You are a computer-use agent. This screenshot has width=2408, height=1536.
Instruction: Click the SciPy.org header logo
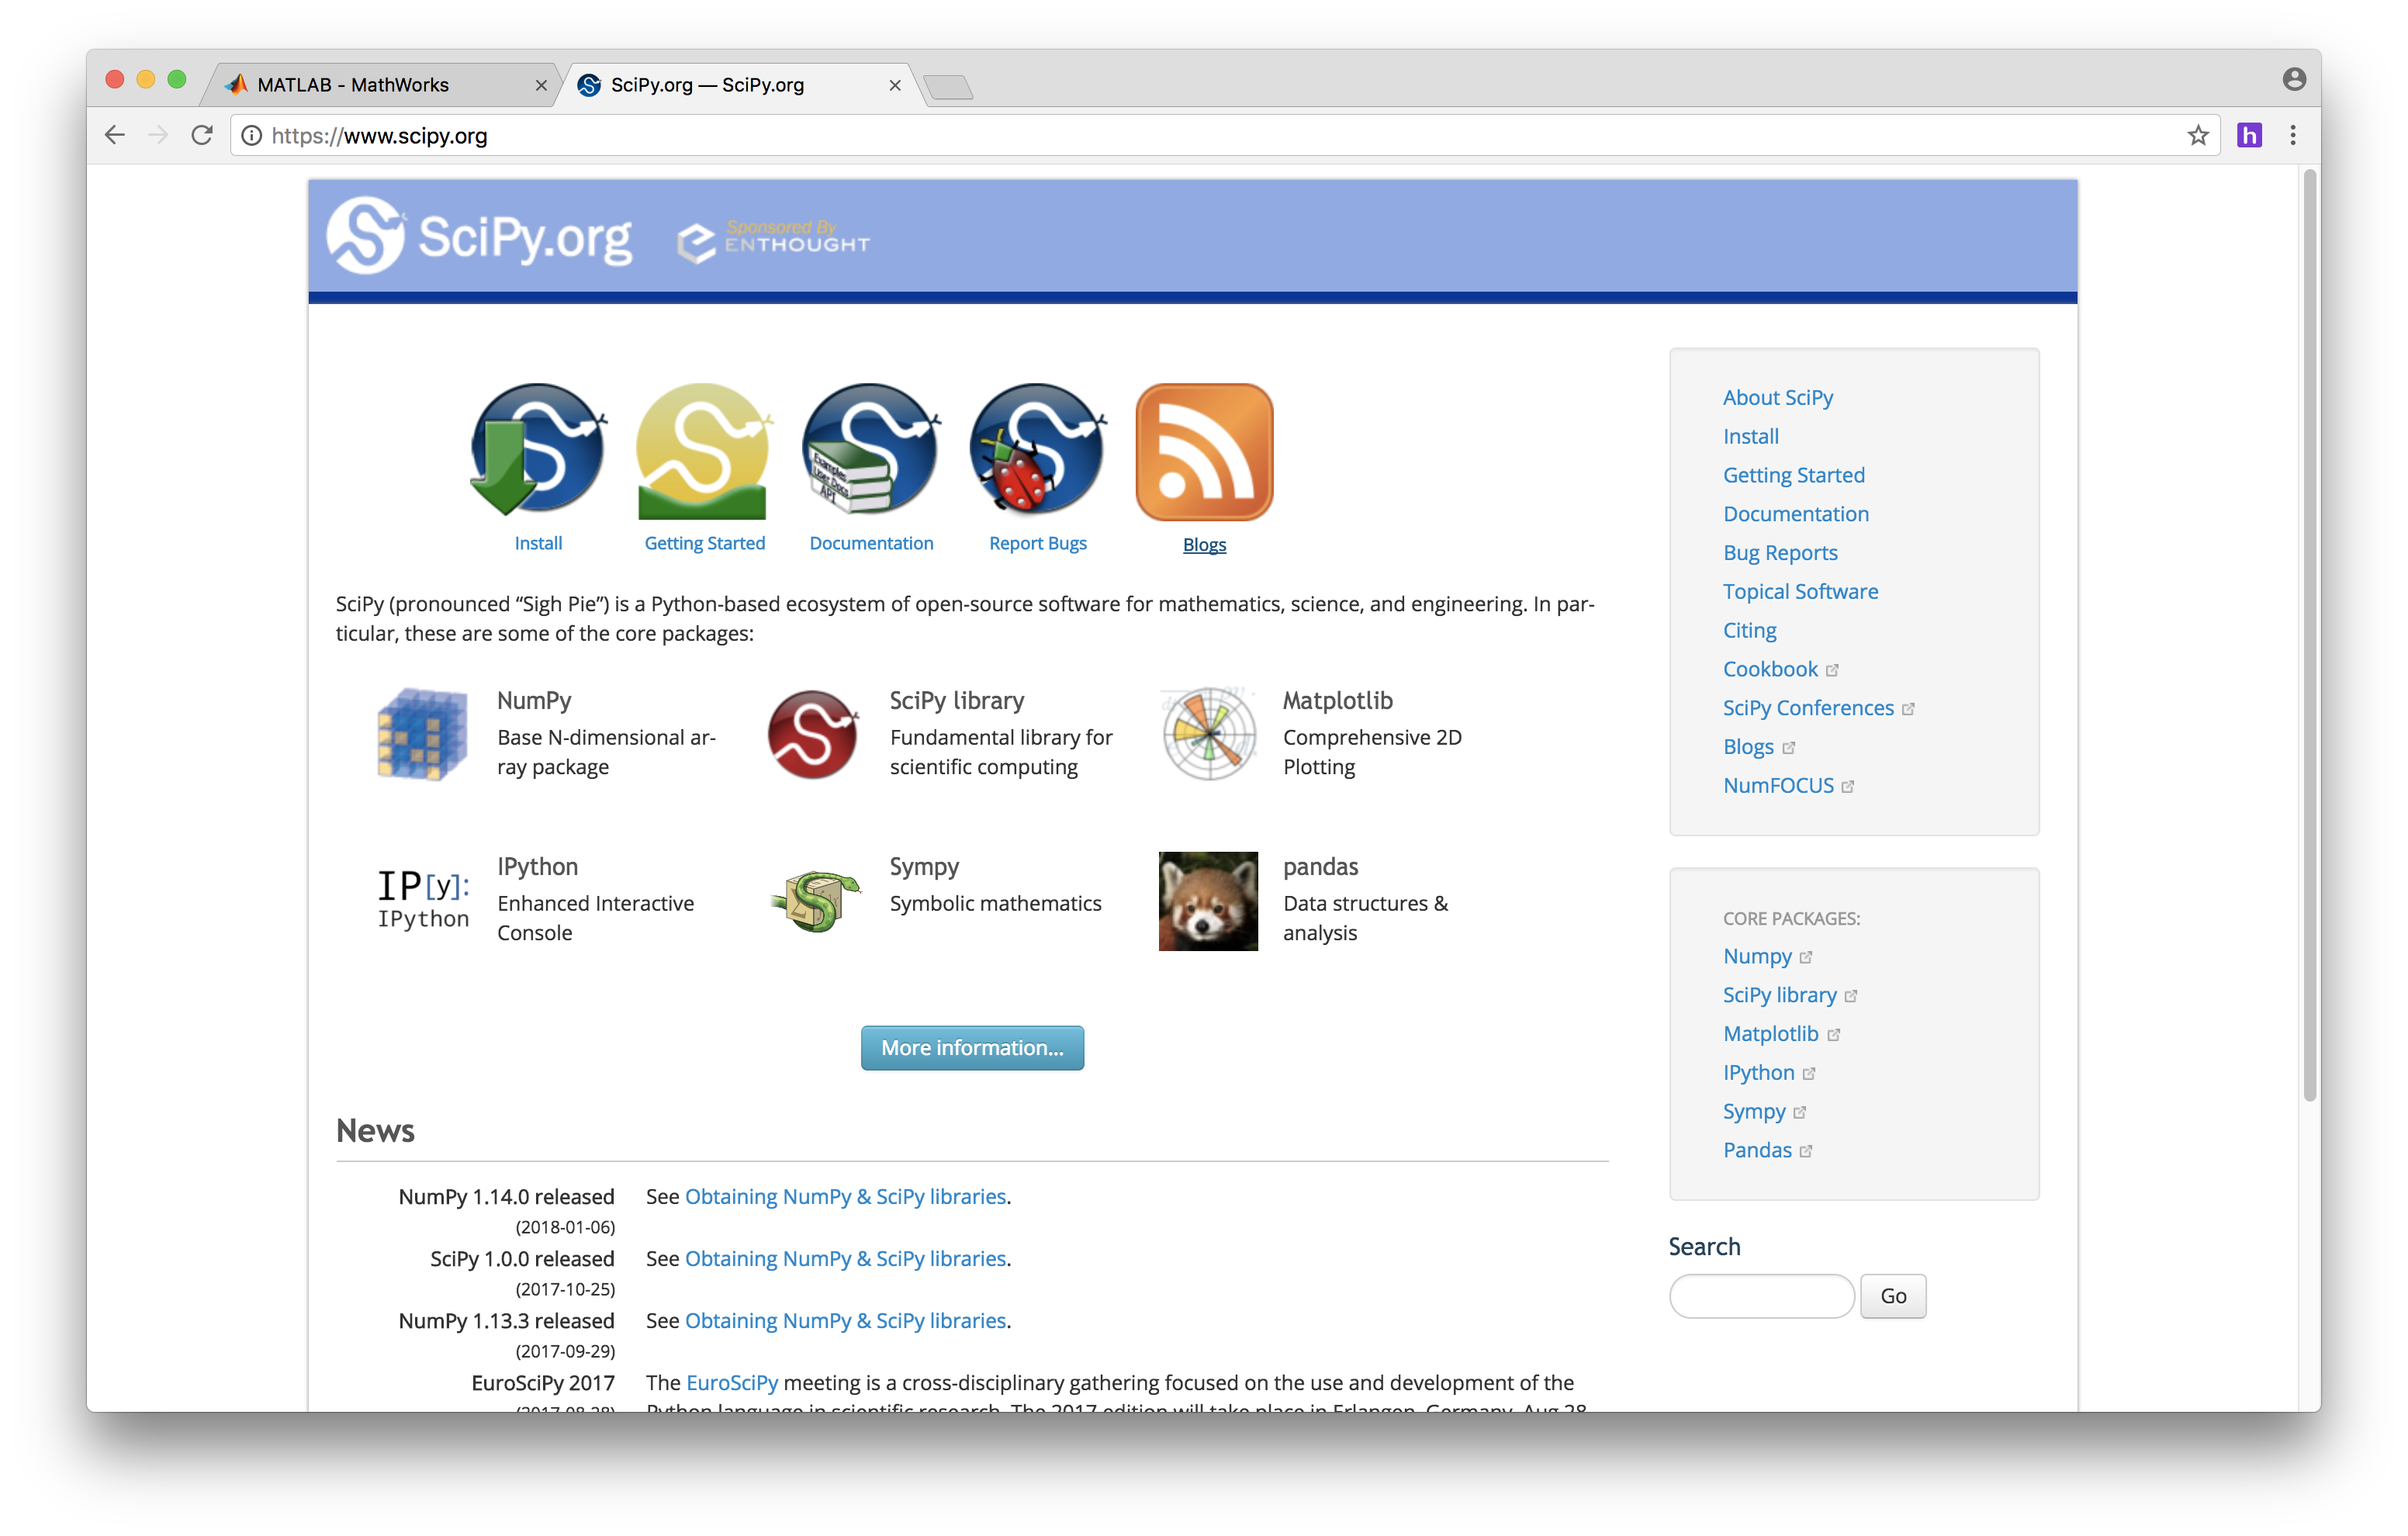[479, 236]
